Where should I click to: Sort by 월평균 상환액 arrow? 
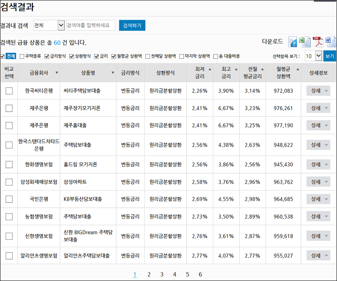(298, 69)
